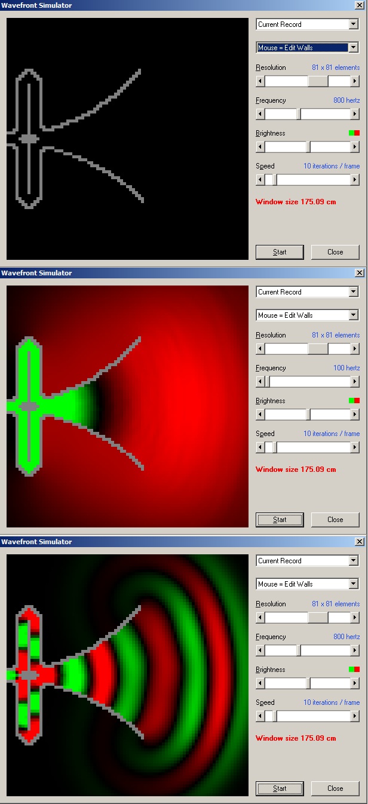Click Brightness slider thumb in bottom window
The image size is (368, 804).
point(308,683)
